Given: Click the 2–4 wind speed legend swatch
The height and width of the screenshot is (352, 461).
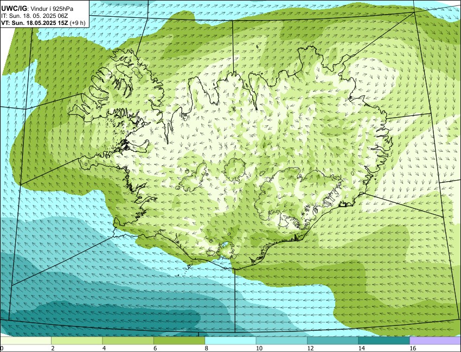Looking at the screenshot, I should tap(76, 341).
